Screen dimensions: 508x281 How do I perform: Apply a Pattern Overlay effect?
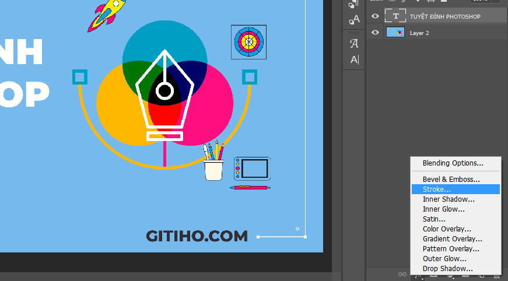[456, 249]
